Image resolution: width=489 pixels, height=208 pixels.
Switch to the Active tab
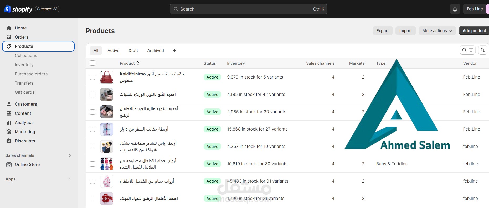113,50
